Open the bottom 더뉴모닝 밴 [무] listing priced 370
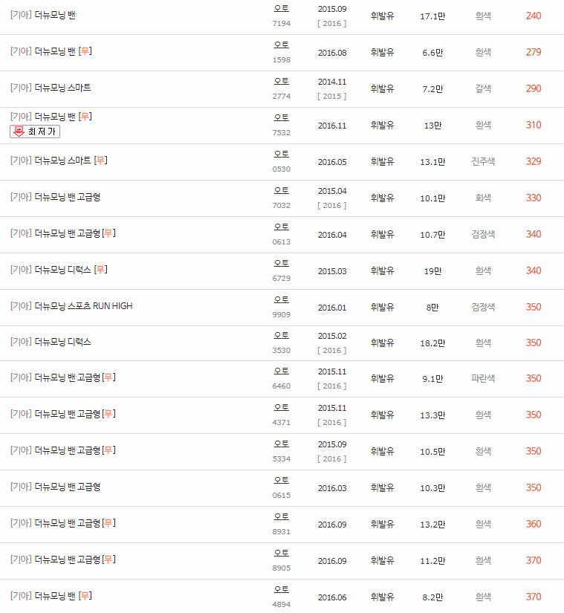This screenshot has height=613, width=564. point(49,596)
